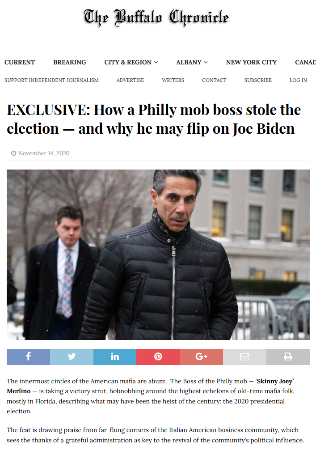
Task: Click the Subscribe link
Action: click(258, 80)
